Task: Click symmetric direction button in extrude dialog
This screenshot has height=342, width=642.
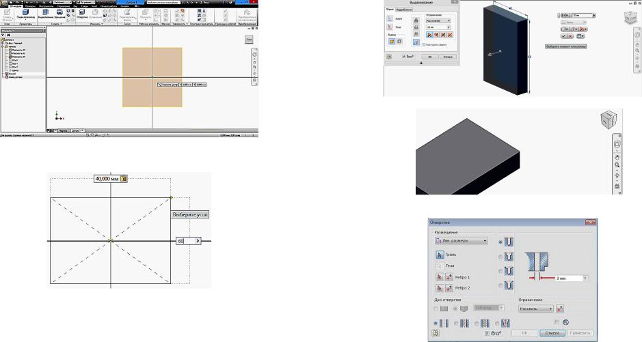Action: click(443, 35)
